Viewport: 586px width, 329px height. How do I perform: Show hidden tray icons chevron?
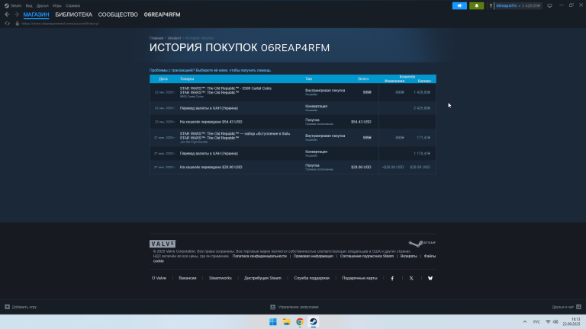click(x=525, y=322)
